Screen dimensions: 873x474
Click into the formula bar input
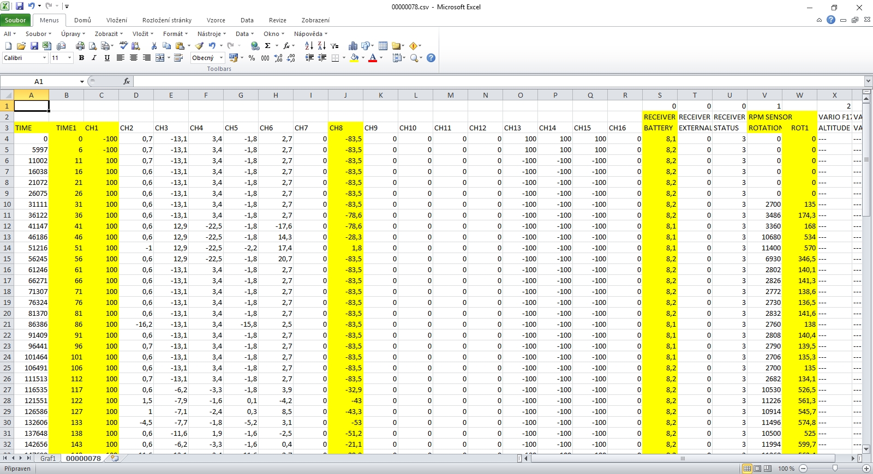tap(491, 81)
